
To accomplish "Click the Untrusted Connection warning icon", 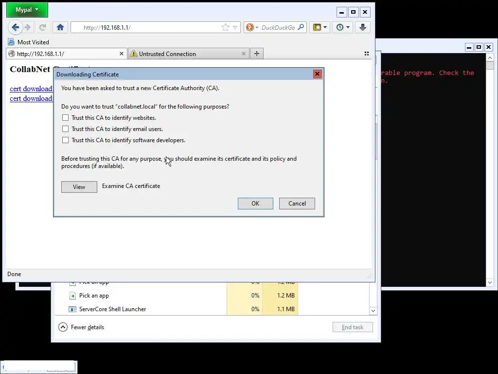I will pos(134,54).
